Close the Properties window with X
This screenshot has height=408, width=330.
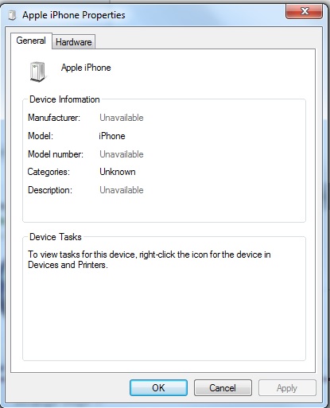[304, 11]
